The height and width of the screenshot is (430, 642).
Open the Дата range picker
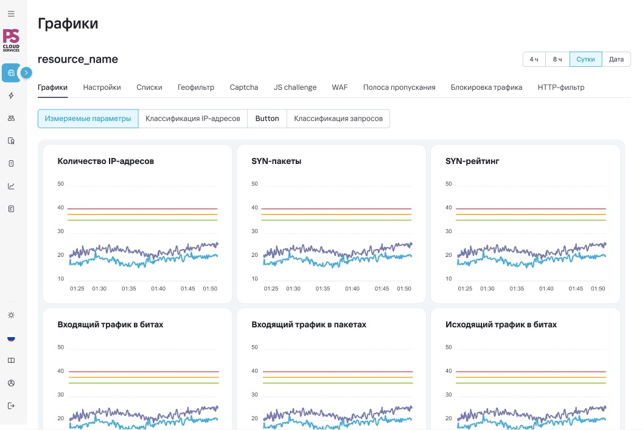click(616, 60)
